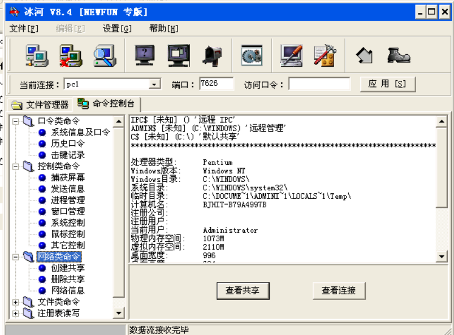Select 鼠标控制 in the tree
Viewport: 454px width, 335px height.
pos(68,234)
